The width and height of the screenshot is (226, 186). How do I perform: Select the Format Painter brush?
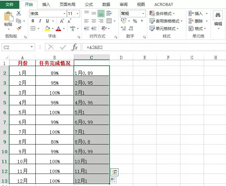pos(19,28)
